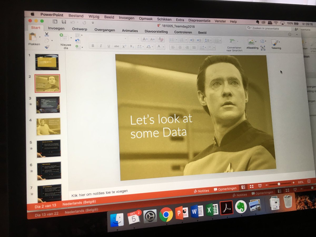Viewport: 316px width, 237px height.
Task: Toggle superscript X² button
Action: [124, 46]
